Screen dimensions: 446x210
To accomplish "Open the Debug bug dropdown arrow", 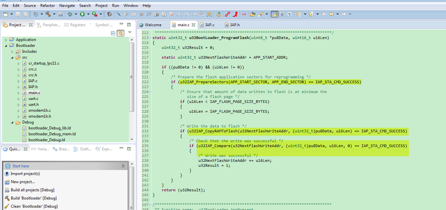I will click(x=76, y=14).
